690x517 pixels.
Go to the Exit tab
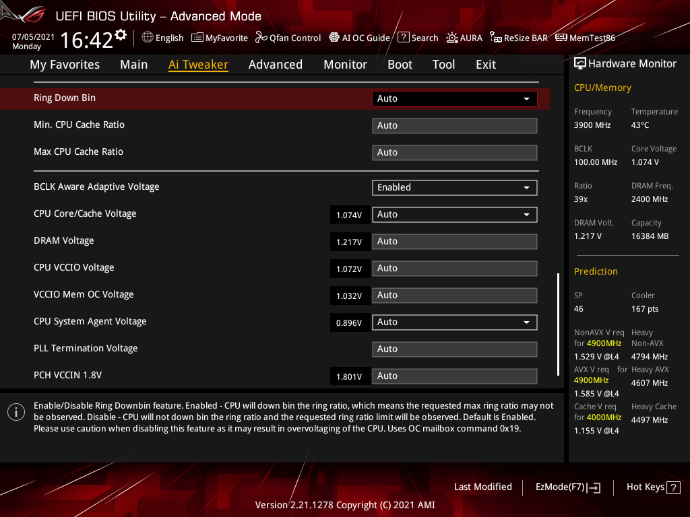coord(486,65)
